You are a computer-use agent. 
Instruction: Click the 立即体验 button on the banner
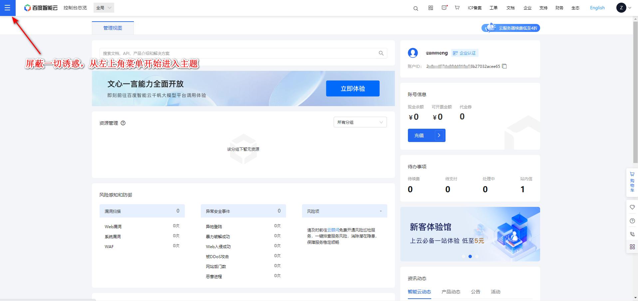coord(353,88)
